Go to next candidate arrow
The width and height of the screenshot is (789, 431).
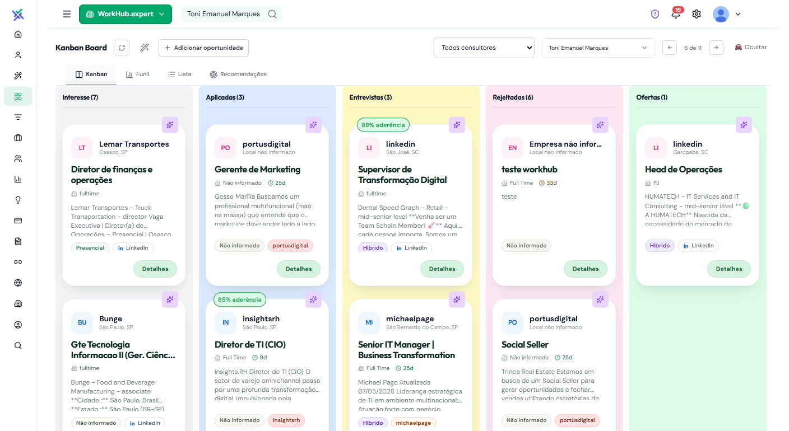(x=716, y=48)
